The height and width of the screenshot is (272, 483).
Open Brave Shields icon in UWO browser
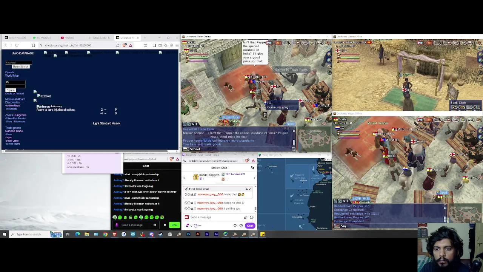(x=125, y=45)
